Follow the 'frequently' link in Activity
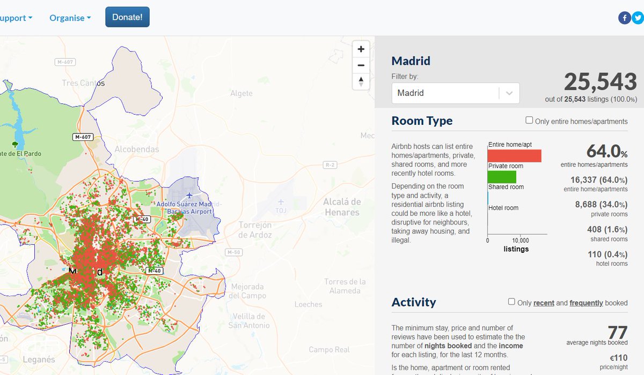The width and height of the screenshot is (644, 375). tap(586, 303)
